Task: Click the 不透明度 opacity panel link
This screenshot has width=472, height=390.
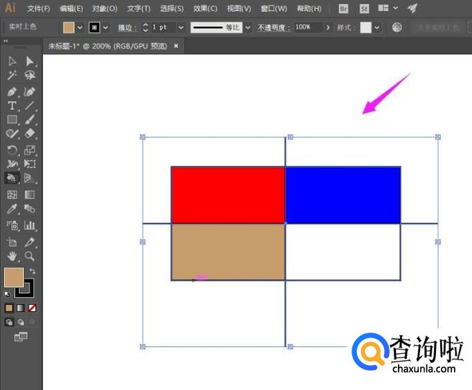Action: (x=273, y=28)
